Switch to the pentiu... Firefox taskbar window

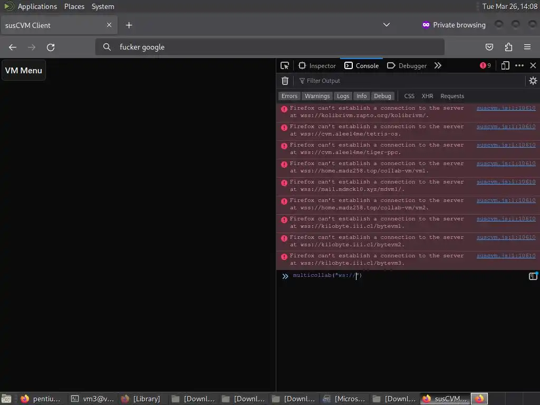point(40,399)
